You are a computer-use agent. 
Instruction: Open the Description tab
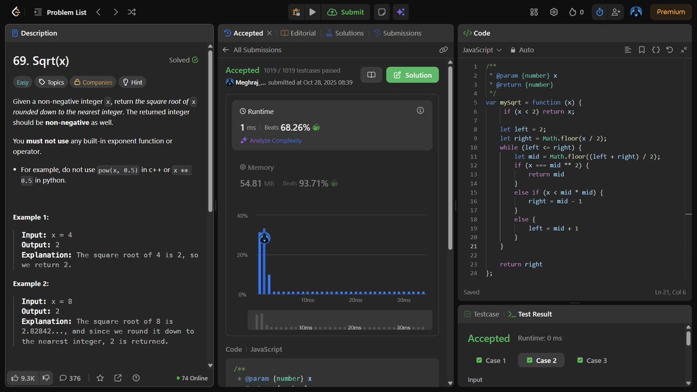(x=35, y=33)
